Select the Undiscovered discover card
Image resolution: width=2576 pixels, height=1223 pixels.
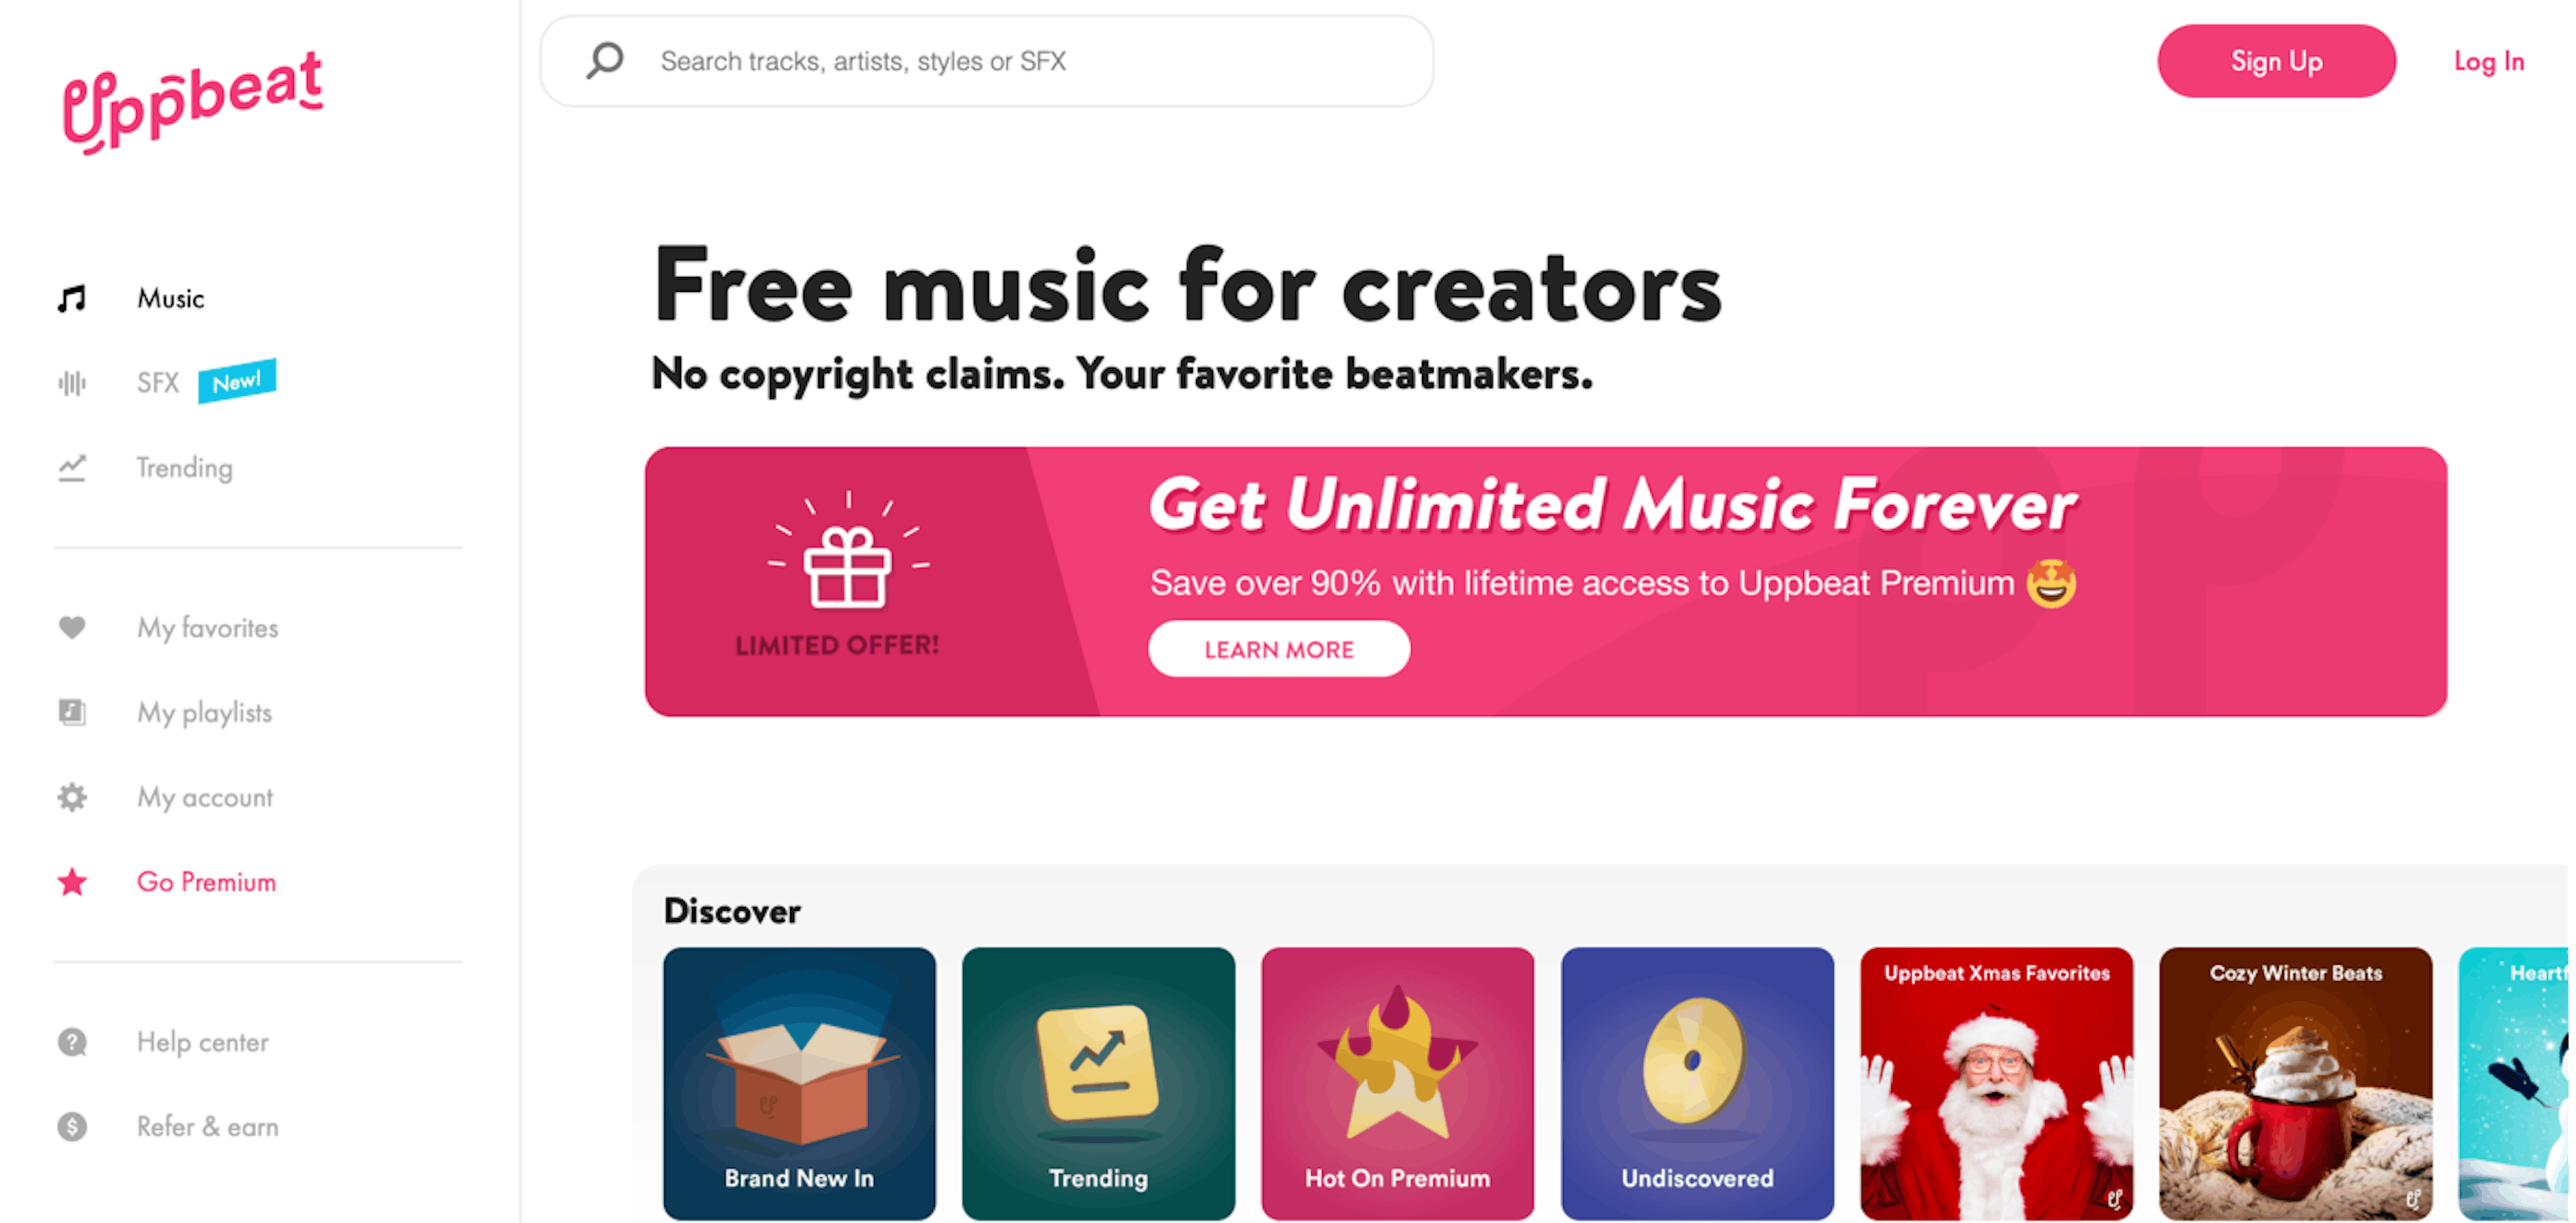[x=1697, y=1083]
